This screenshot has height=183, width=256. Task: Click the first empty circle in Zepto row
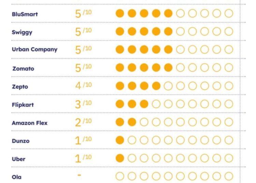[168, 86]
